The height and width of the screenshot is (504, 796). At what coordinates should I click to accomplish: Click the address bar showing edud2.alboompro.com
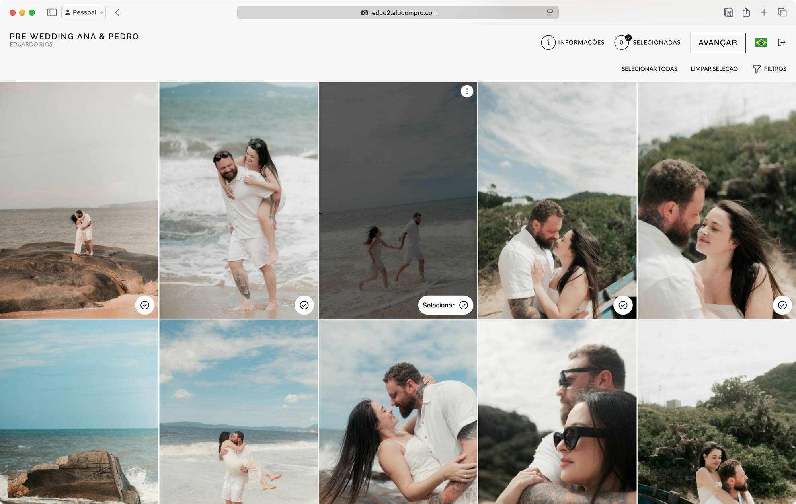tap(398, 12)
